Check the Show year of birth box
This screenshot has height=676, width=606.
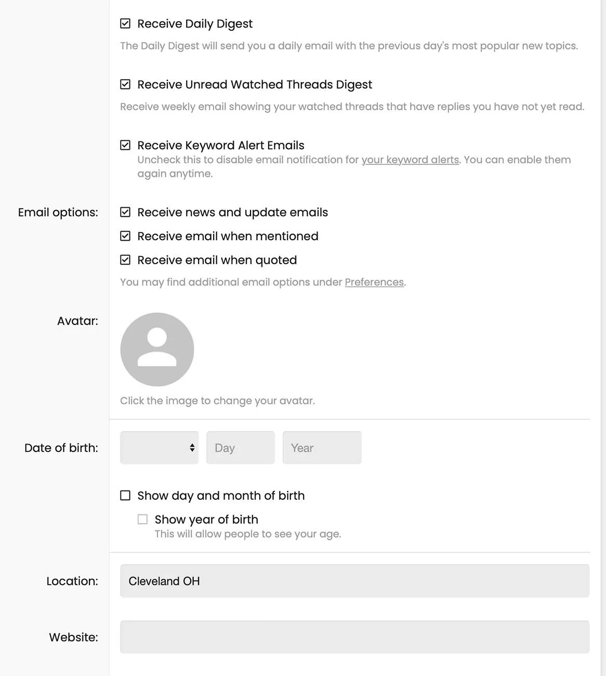pos(142,519)
